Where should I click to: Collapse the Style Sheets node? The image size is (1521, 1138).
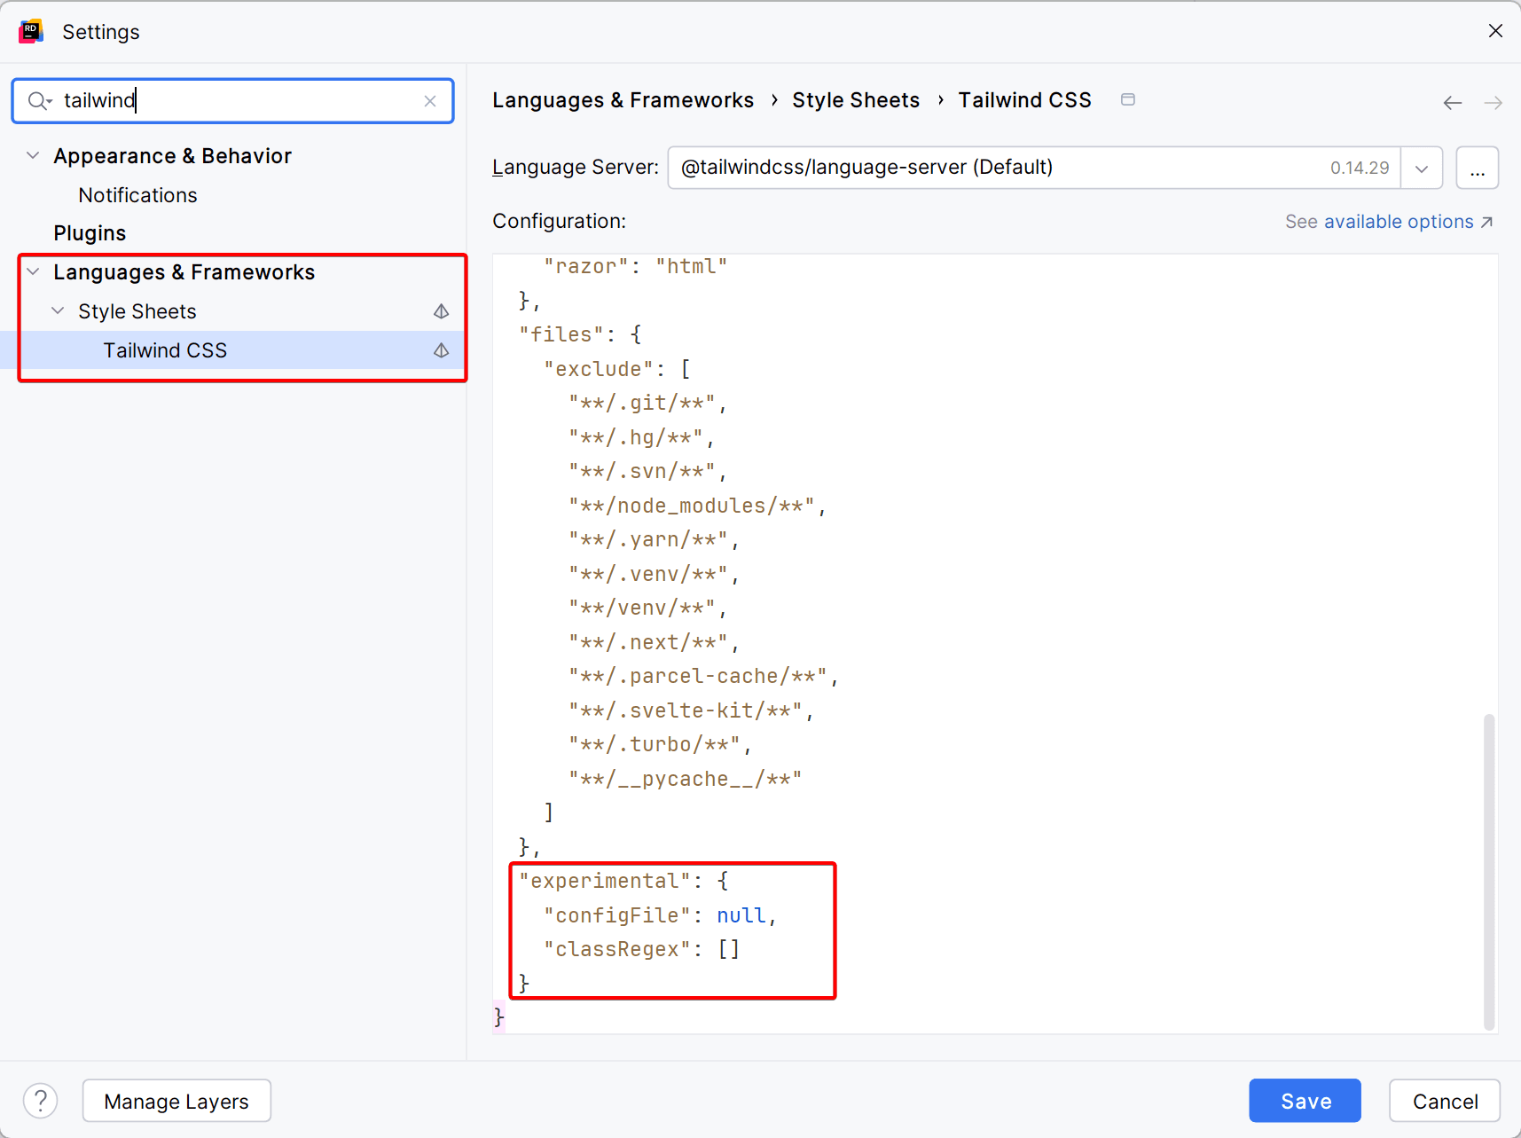click(58, 310)
